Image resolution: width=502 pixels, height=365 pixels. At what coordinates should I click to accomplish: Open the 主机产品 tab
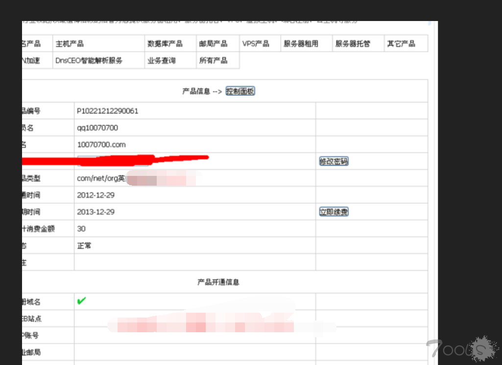(70, 44)
